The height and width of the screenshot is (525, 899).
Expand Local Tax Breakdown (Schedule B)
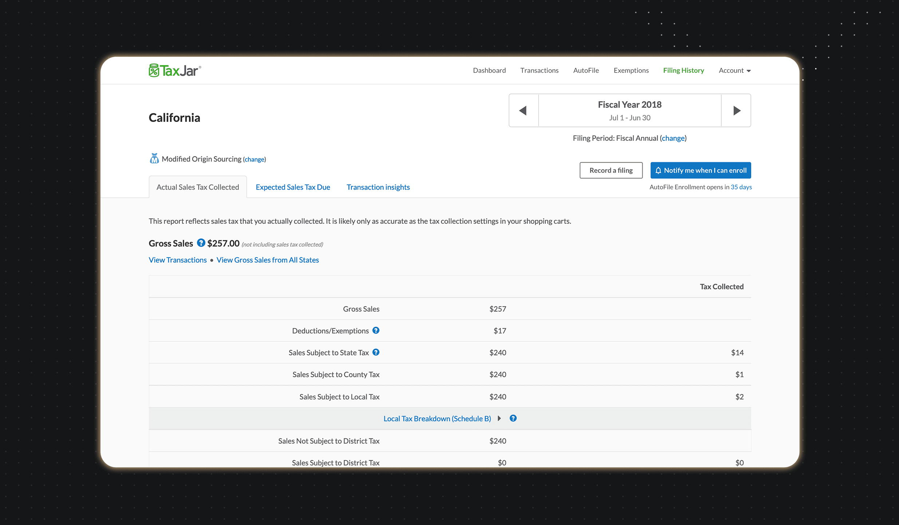[437, 418]
